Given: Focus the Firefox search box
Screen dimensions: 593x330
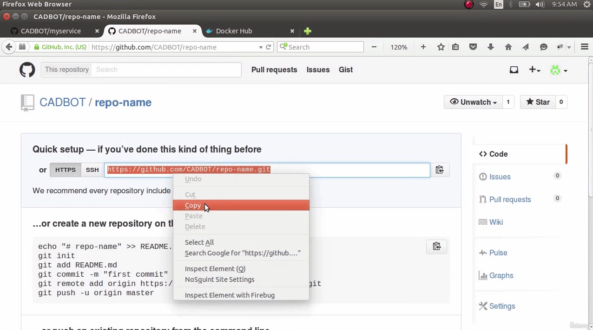Looking at the screenshot, I should tap(321, 47).
